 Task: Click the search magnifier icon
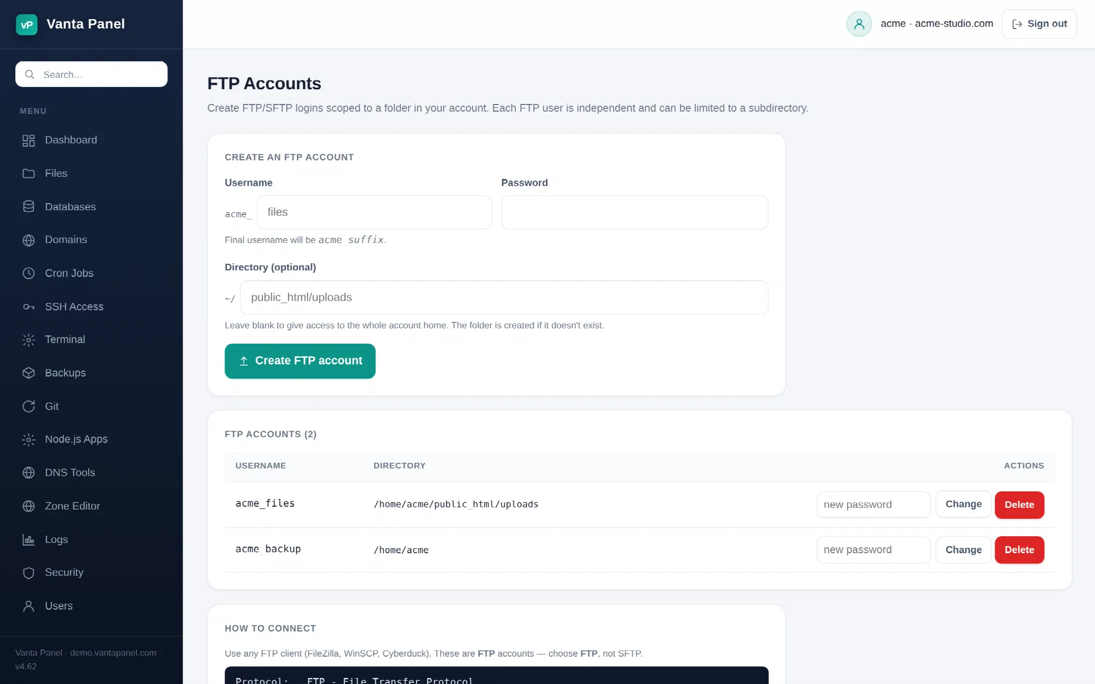pos(30,74)
